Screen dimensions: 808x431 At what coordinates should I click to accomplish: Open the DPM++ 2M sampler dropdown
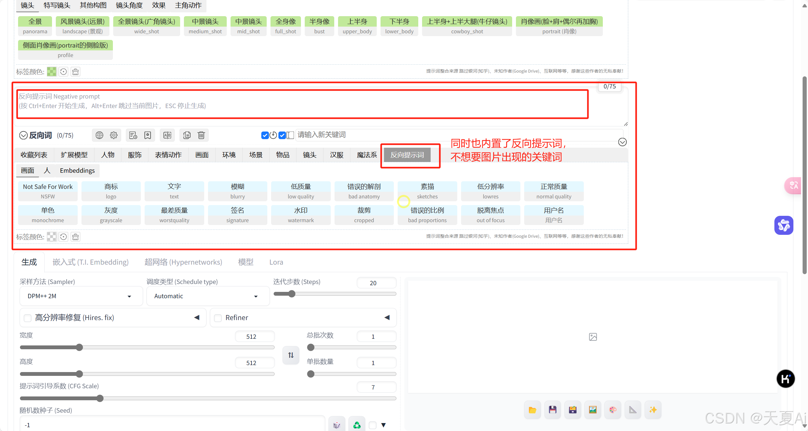[x=81, y=296]
